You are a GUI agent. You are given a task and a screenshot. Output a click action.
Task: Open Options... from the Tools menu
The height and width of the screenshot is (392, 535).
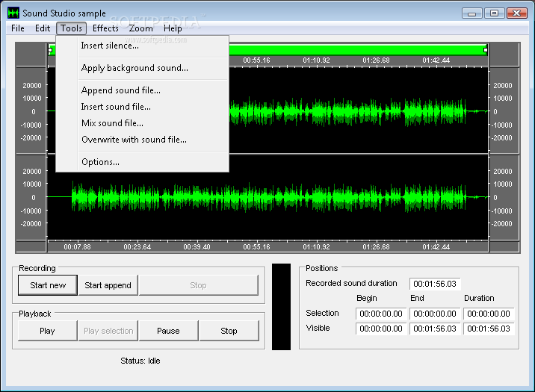tap(100, 162)
